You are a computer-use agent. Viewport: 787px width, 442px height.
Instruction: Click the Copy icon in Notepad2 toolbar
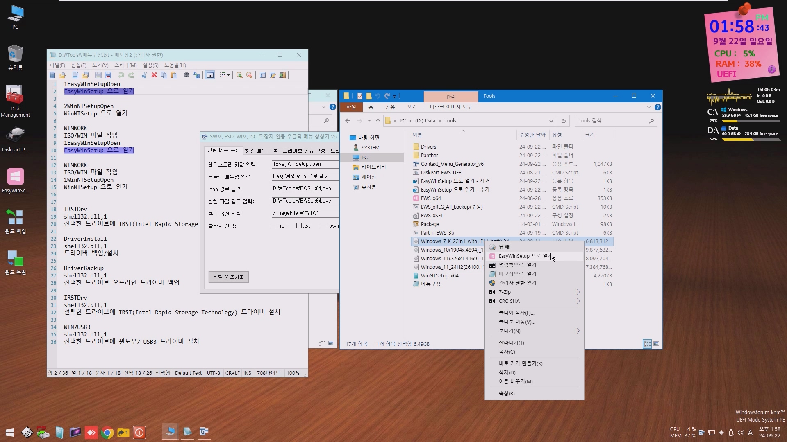click(x=164, y=75)
